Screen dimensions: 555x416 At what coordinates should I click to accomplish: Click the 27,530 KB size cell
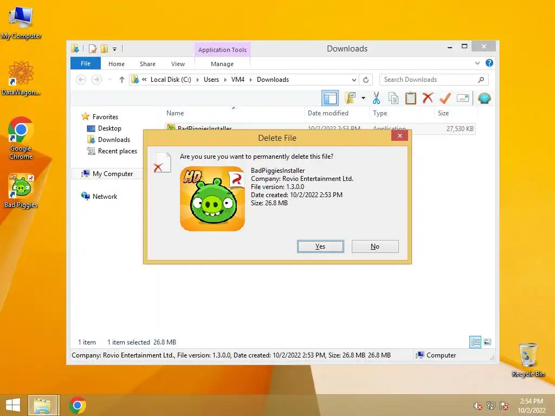pos(460,129)
